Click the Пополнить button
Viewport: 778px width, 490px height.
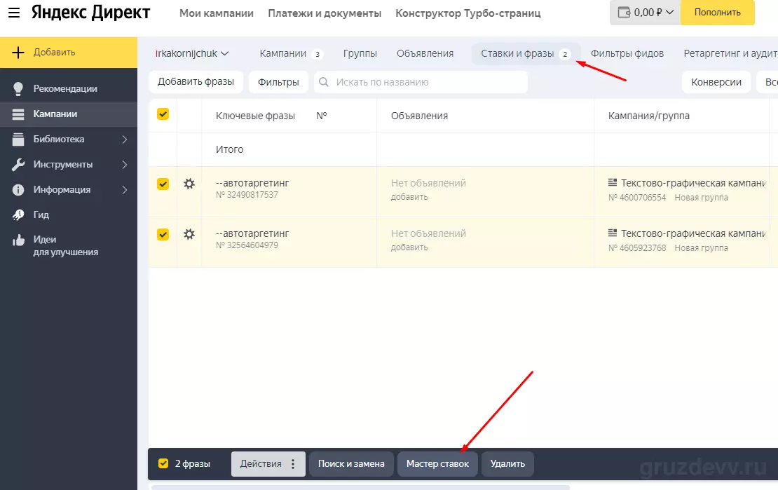pos(718,13)
